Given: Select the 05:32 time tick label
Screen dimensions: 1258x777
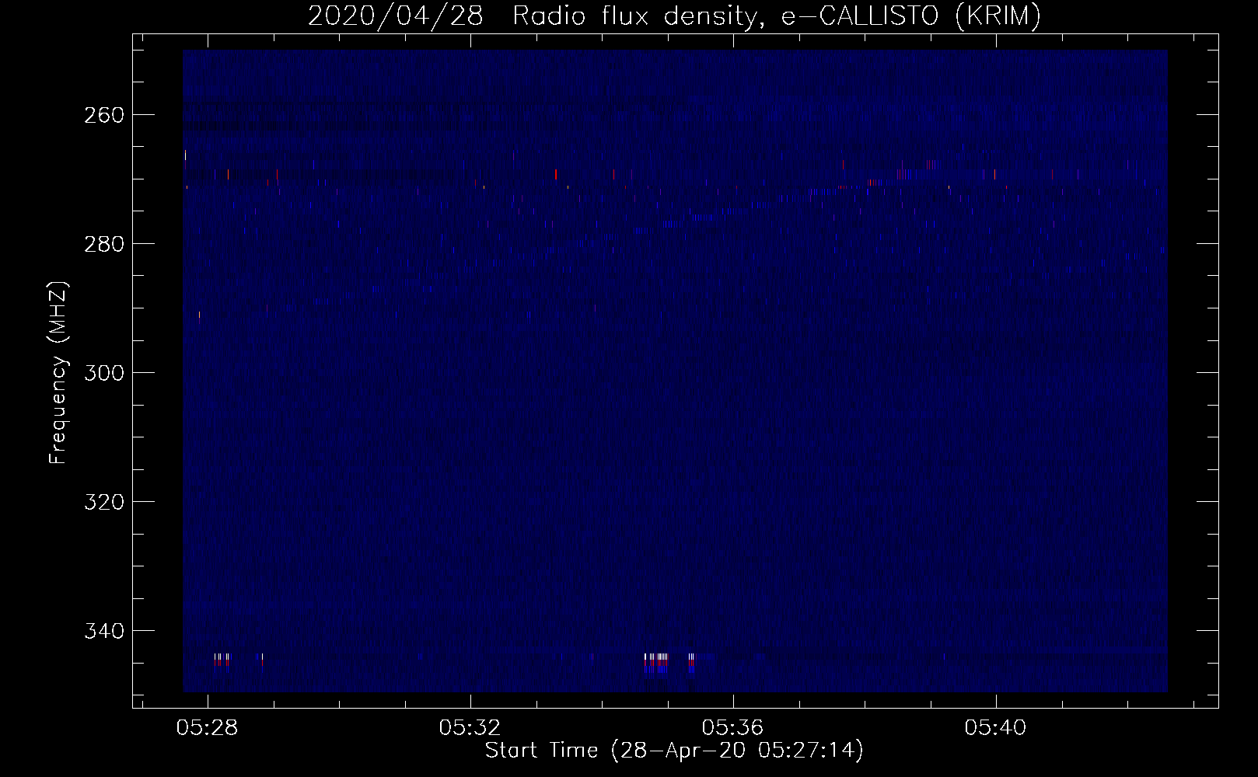Looking at the screenshot, I should tap(470, 728).
